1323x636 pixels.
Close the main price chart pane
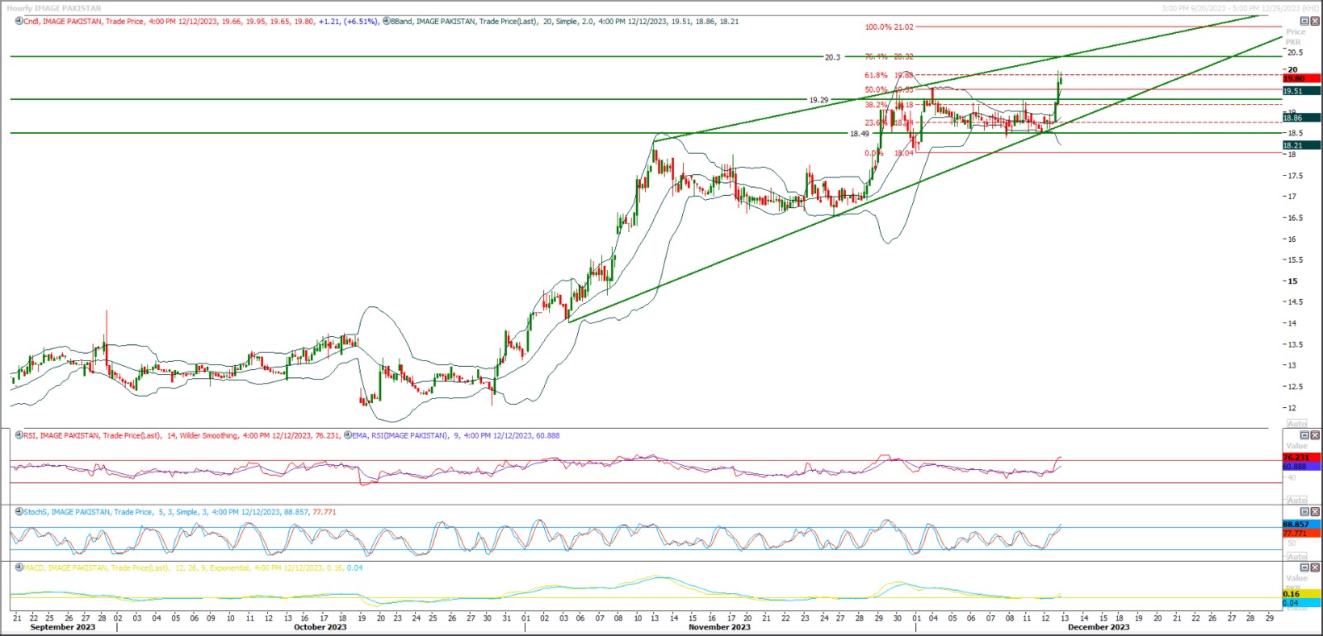(1316, 21)
